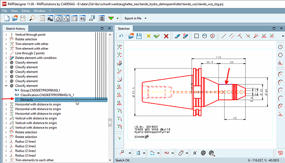This screenshot has height=163, width=285.
Task: Click the text annotation 'A' icon at bottom
Action: pos(195,153)
